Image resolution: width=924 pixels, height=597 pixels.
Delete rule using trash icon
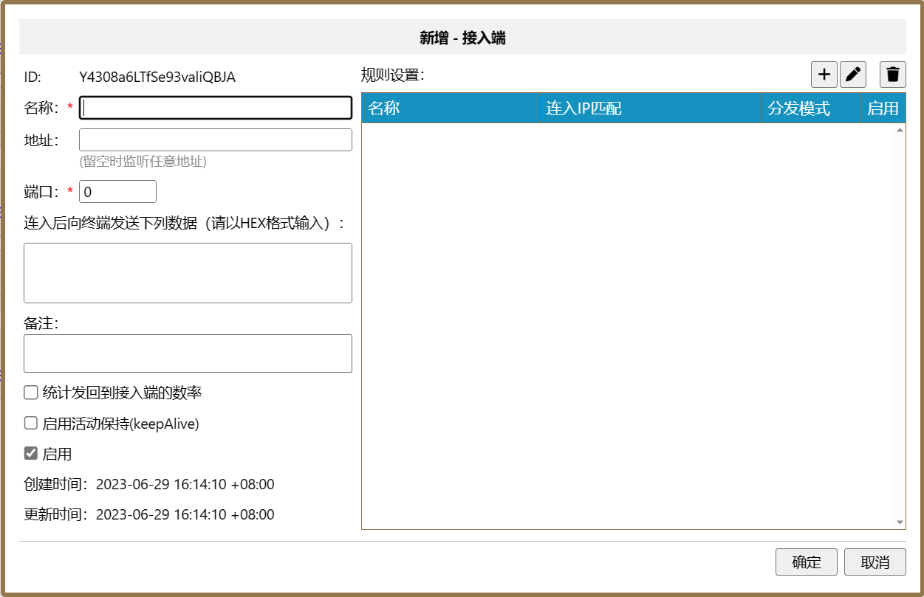893,75
